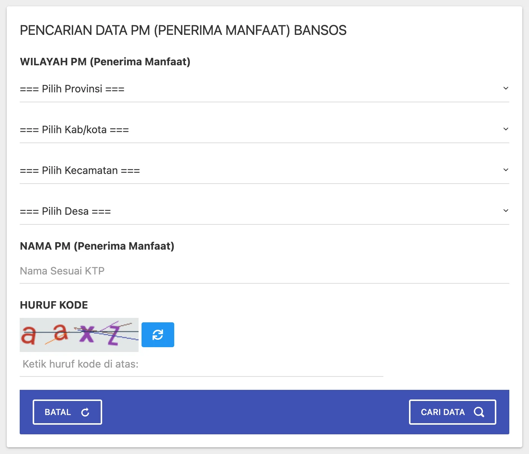
Task: Open the Pilih Desa dropdown
Action: pos(264,211)
